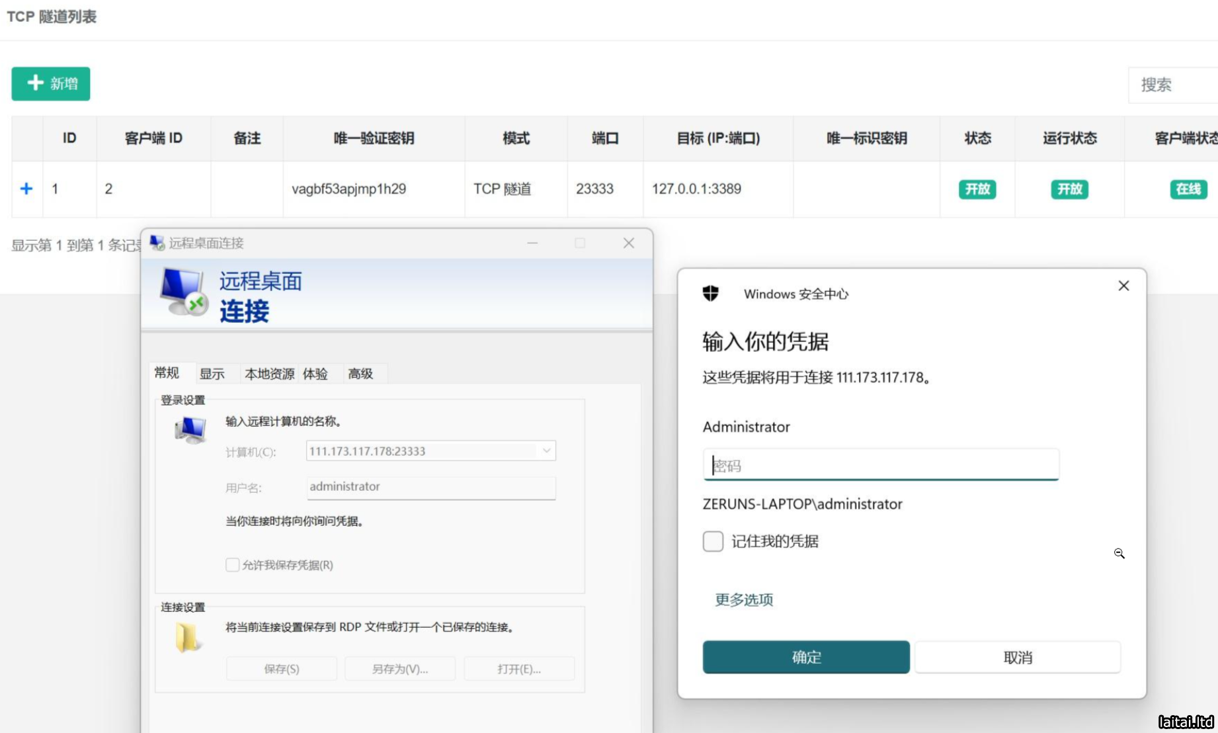This screenshot has width=1218, height=733.
Task: Click the 取消 button
Action: (1017, 657)
